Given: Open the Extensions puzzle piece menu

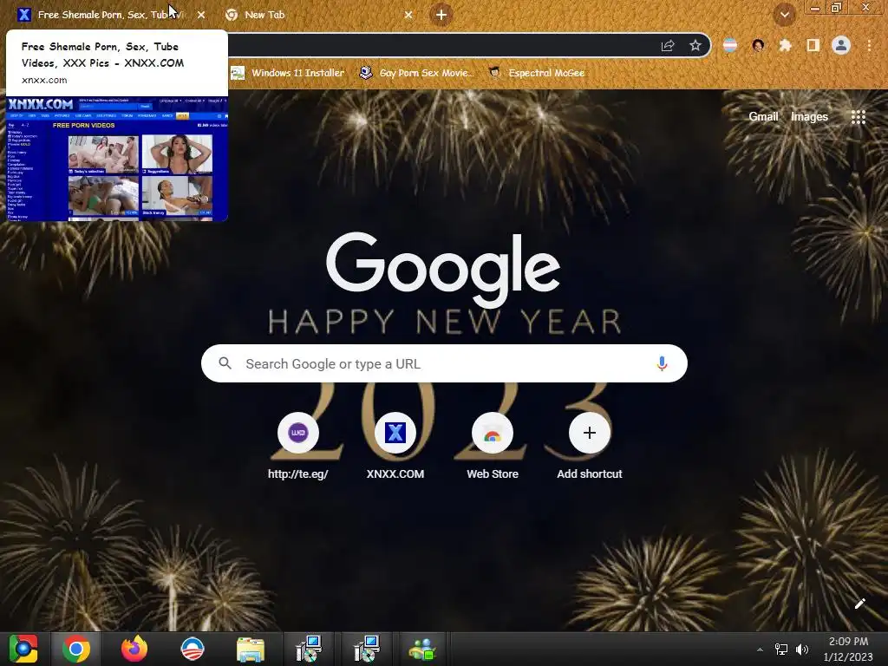Looking at the screenshot, I should 785,45.
